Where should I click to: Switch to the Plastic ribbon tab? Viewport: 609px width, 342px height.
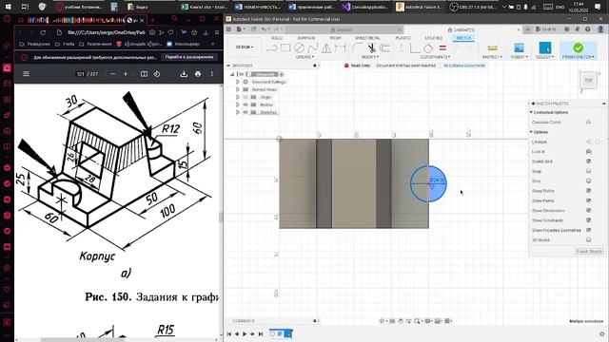point(403,38)
